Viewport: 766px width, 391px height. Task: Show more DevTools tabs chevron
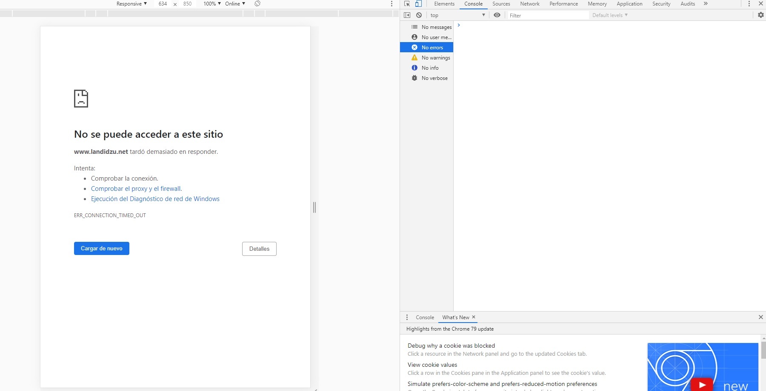pyautogui.click(x=706, y=4)
